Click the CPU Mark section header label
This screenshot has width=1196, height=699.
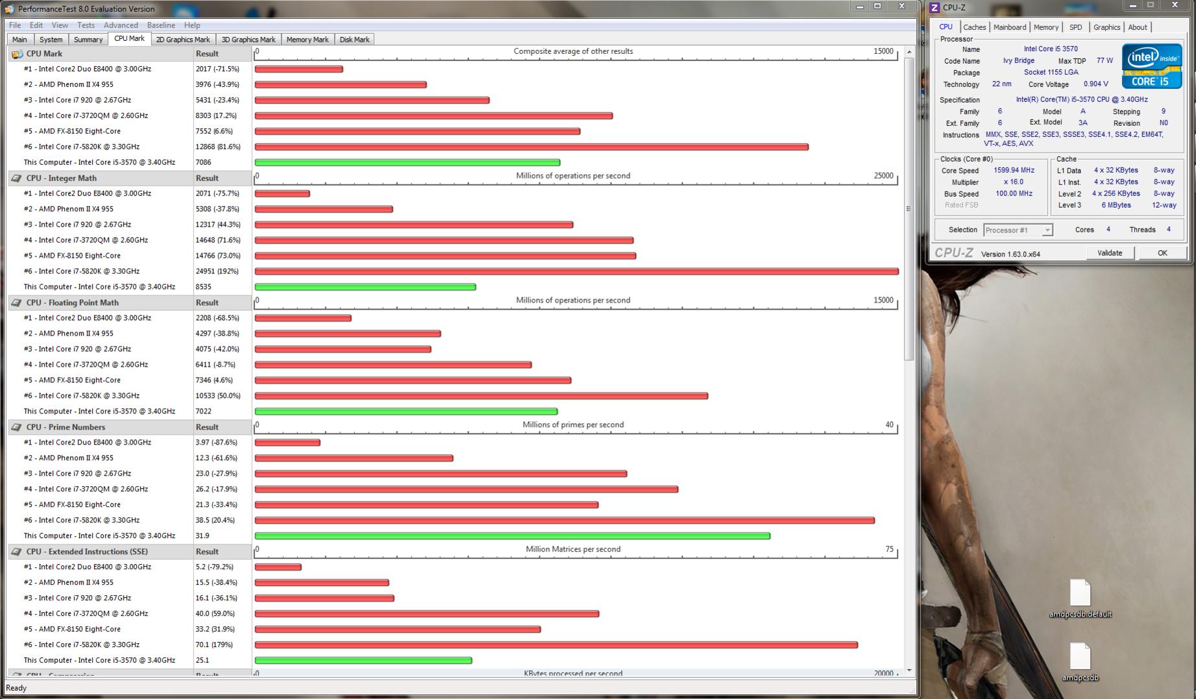44,54
